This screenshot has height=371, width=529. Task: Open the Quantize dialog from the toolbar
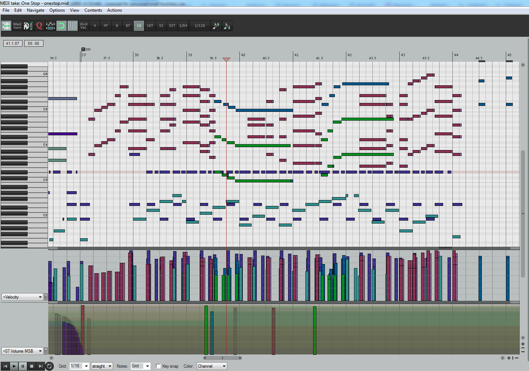[39, 26]
